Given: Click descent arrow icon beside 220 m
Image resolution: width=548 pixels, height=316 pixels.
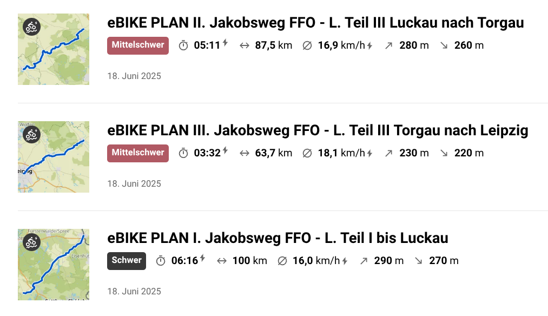Looking at the screenshot, I should (444, 153).
